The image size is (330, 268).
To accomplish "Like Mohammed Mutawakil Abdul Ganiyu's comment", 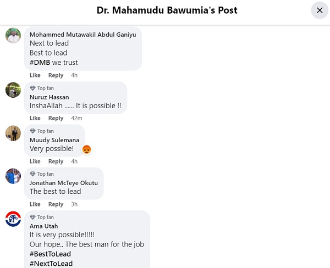I will [x=35, y=75].
